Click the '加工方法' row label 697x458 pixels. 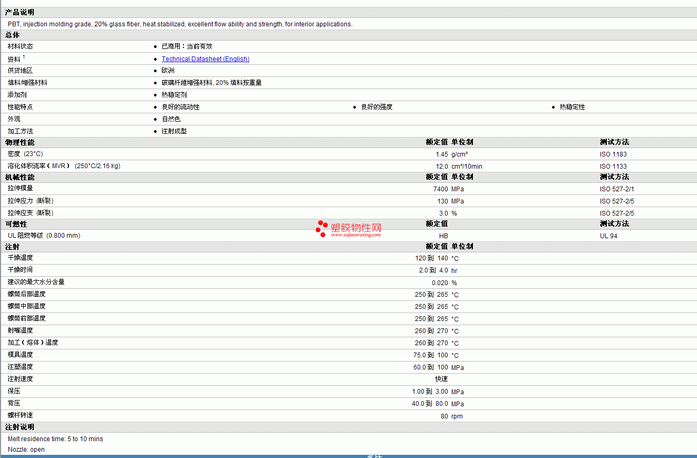20,131
